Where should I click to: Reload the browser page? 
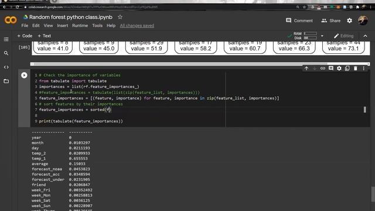click(17, 7)
